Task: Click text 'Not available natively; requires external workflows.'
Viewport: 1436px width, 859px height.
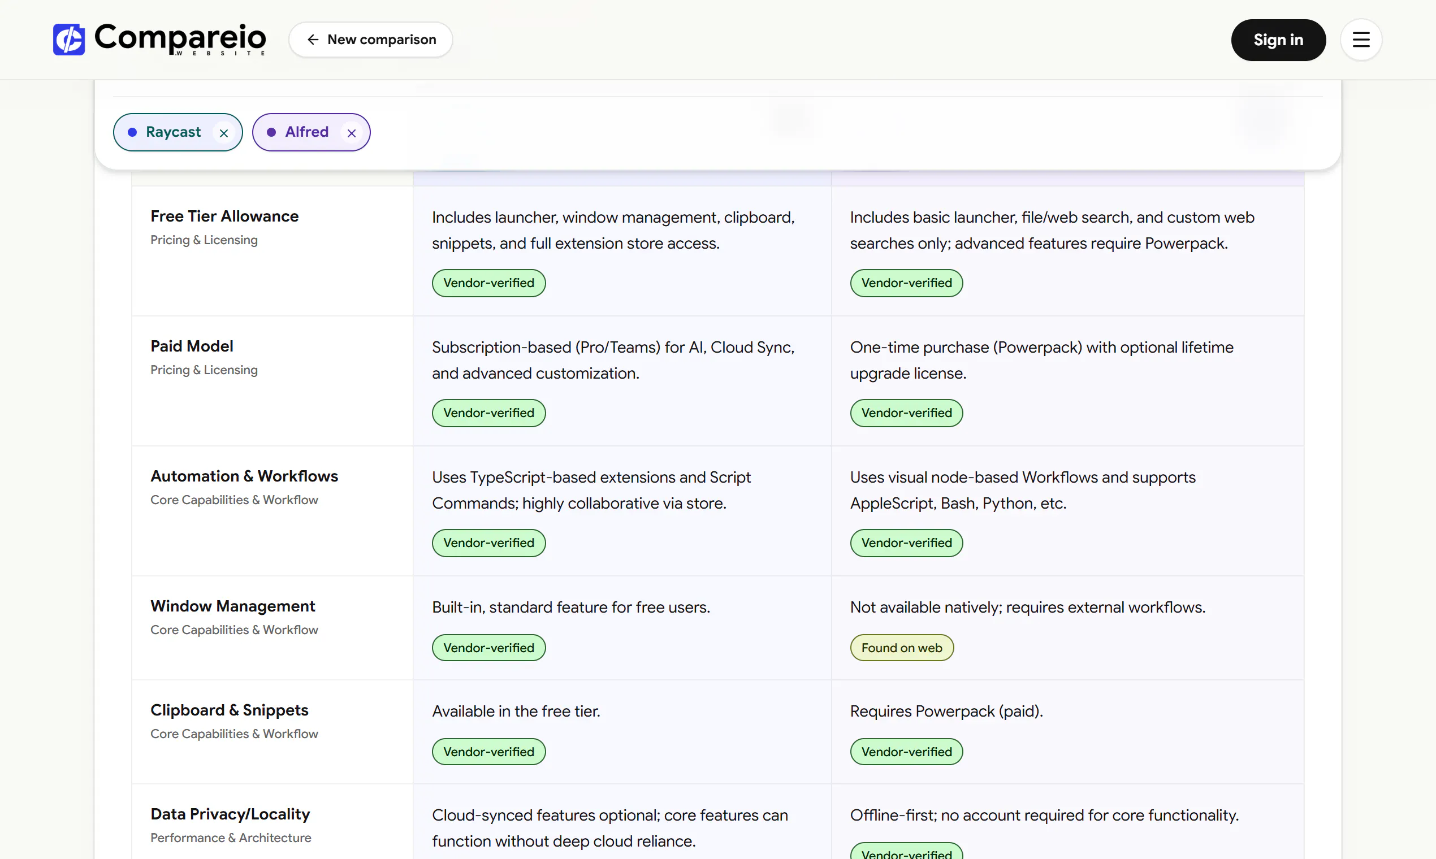Action: [1028, 607]
